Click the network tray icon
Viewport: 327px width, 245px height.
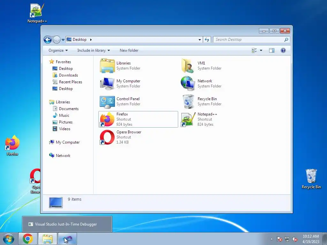287,239
